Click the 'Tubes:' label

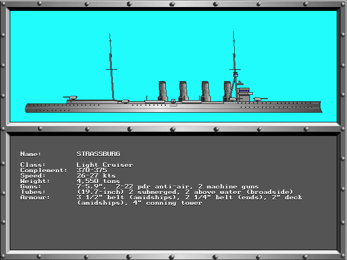point(33,192)
